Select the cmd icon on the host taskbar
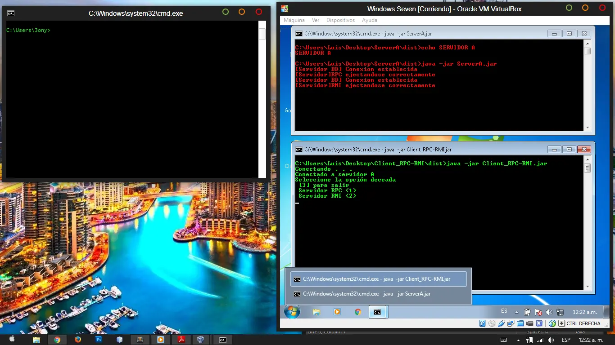 [222, 340]
